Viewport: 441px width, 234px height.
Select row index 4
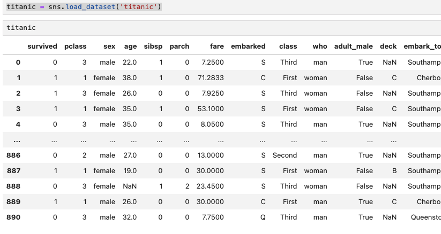click(18, 124)
